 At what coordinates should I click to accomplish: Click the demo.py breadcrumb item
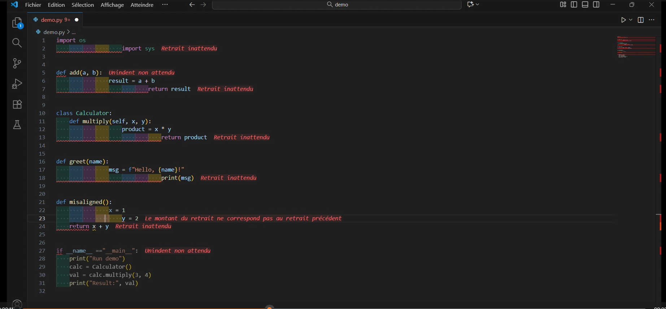54,32
